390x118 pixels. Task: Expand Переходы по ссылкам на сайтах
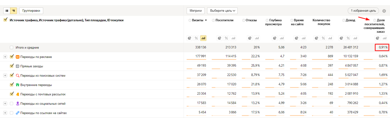tap(5, 113)
